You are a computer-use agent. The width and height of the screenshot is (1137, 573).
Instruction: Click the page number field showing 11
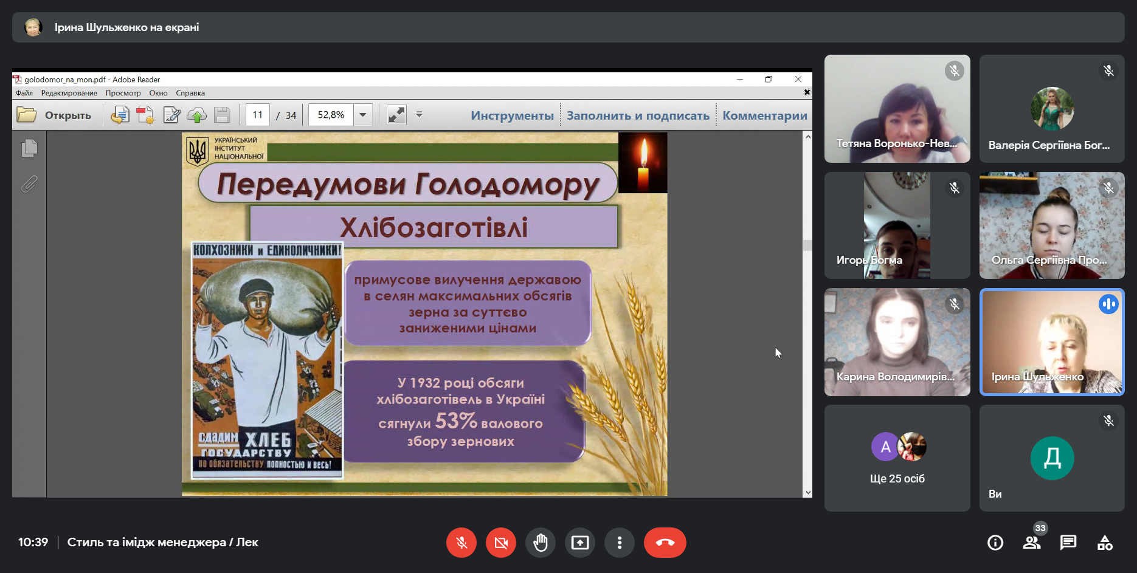tap(258, 115)
